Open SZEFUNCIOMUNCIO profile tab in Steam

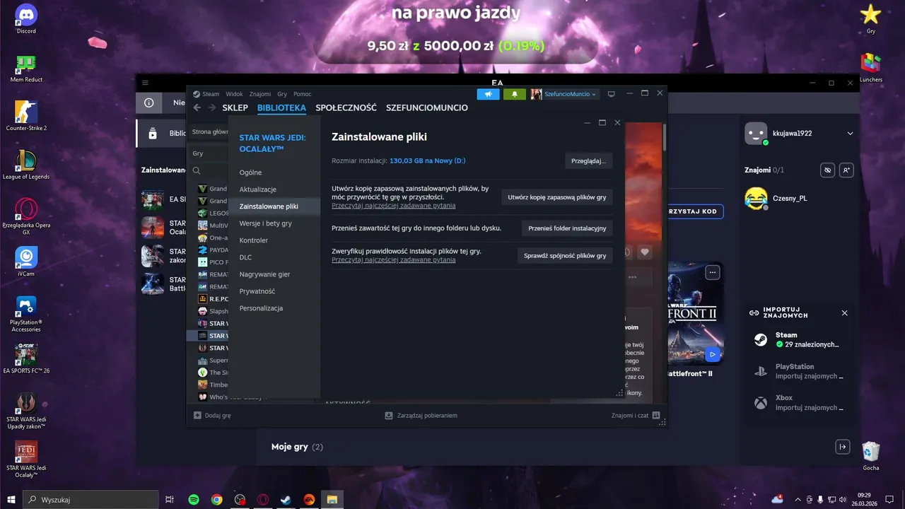[427, 107]
